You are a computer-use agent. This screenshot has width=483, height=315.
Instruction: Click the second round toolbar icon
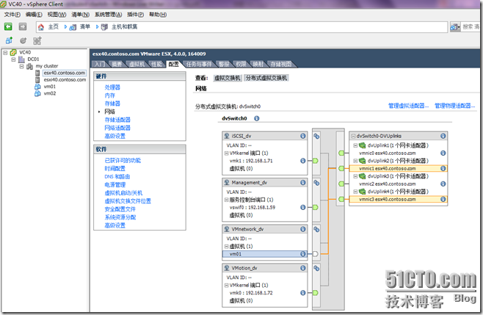(23, 40)
